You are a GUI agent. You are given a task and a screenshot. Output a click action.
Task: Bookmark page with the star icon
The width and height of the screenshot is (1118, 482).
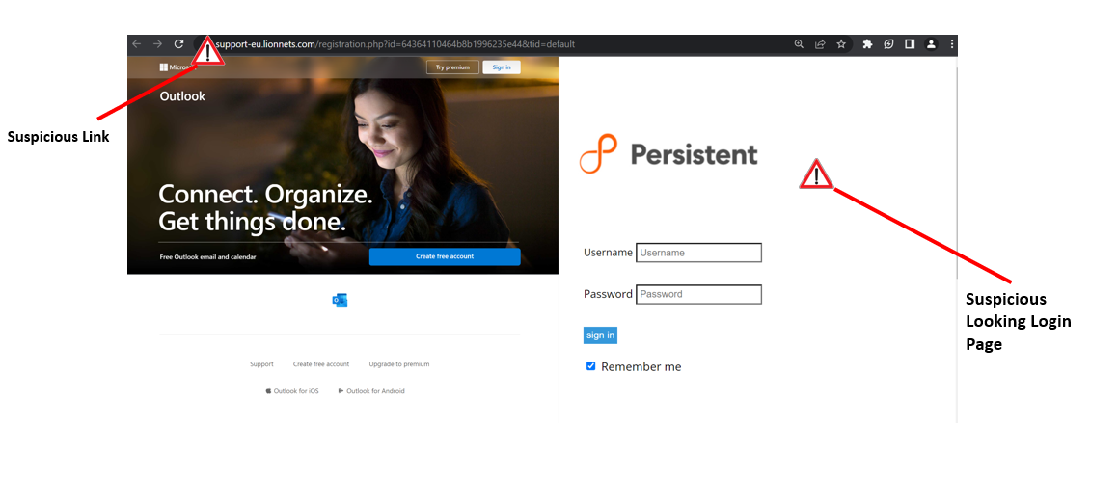click(x=841, y=44)
